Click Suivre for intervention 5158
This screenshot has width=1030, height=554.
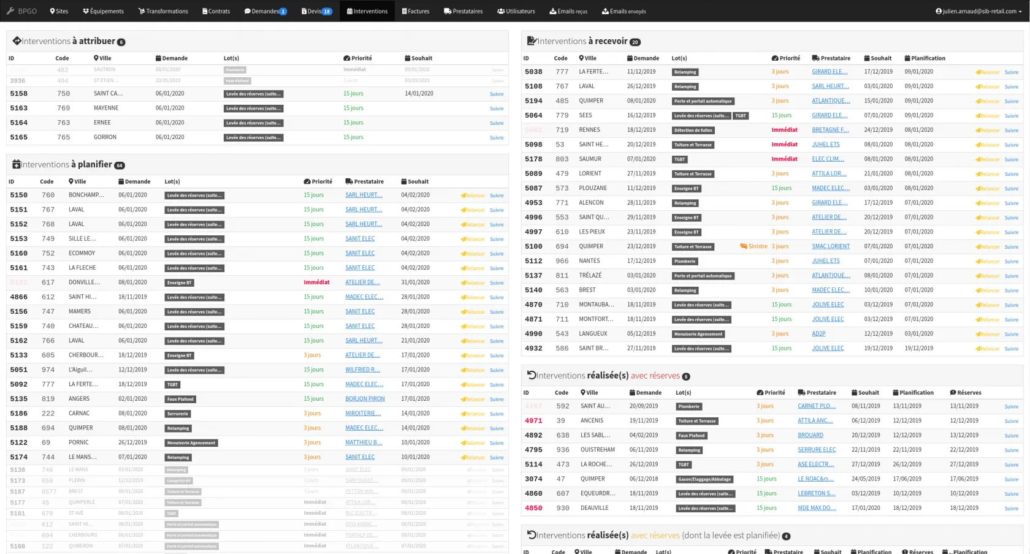click(x=497, y=94)
